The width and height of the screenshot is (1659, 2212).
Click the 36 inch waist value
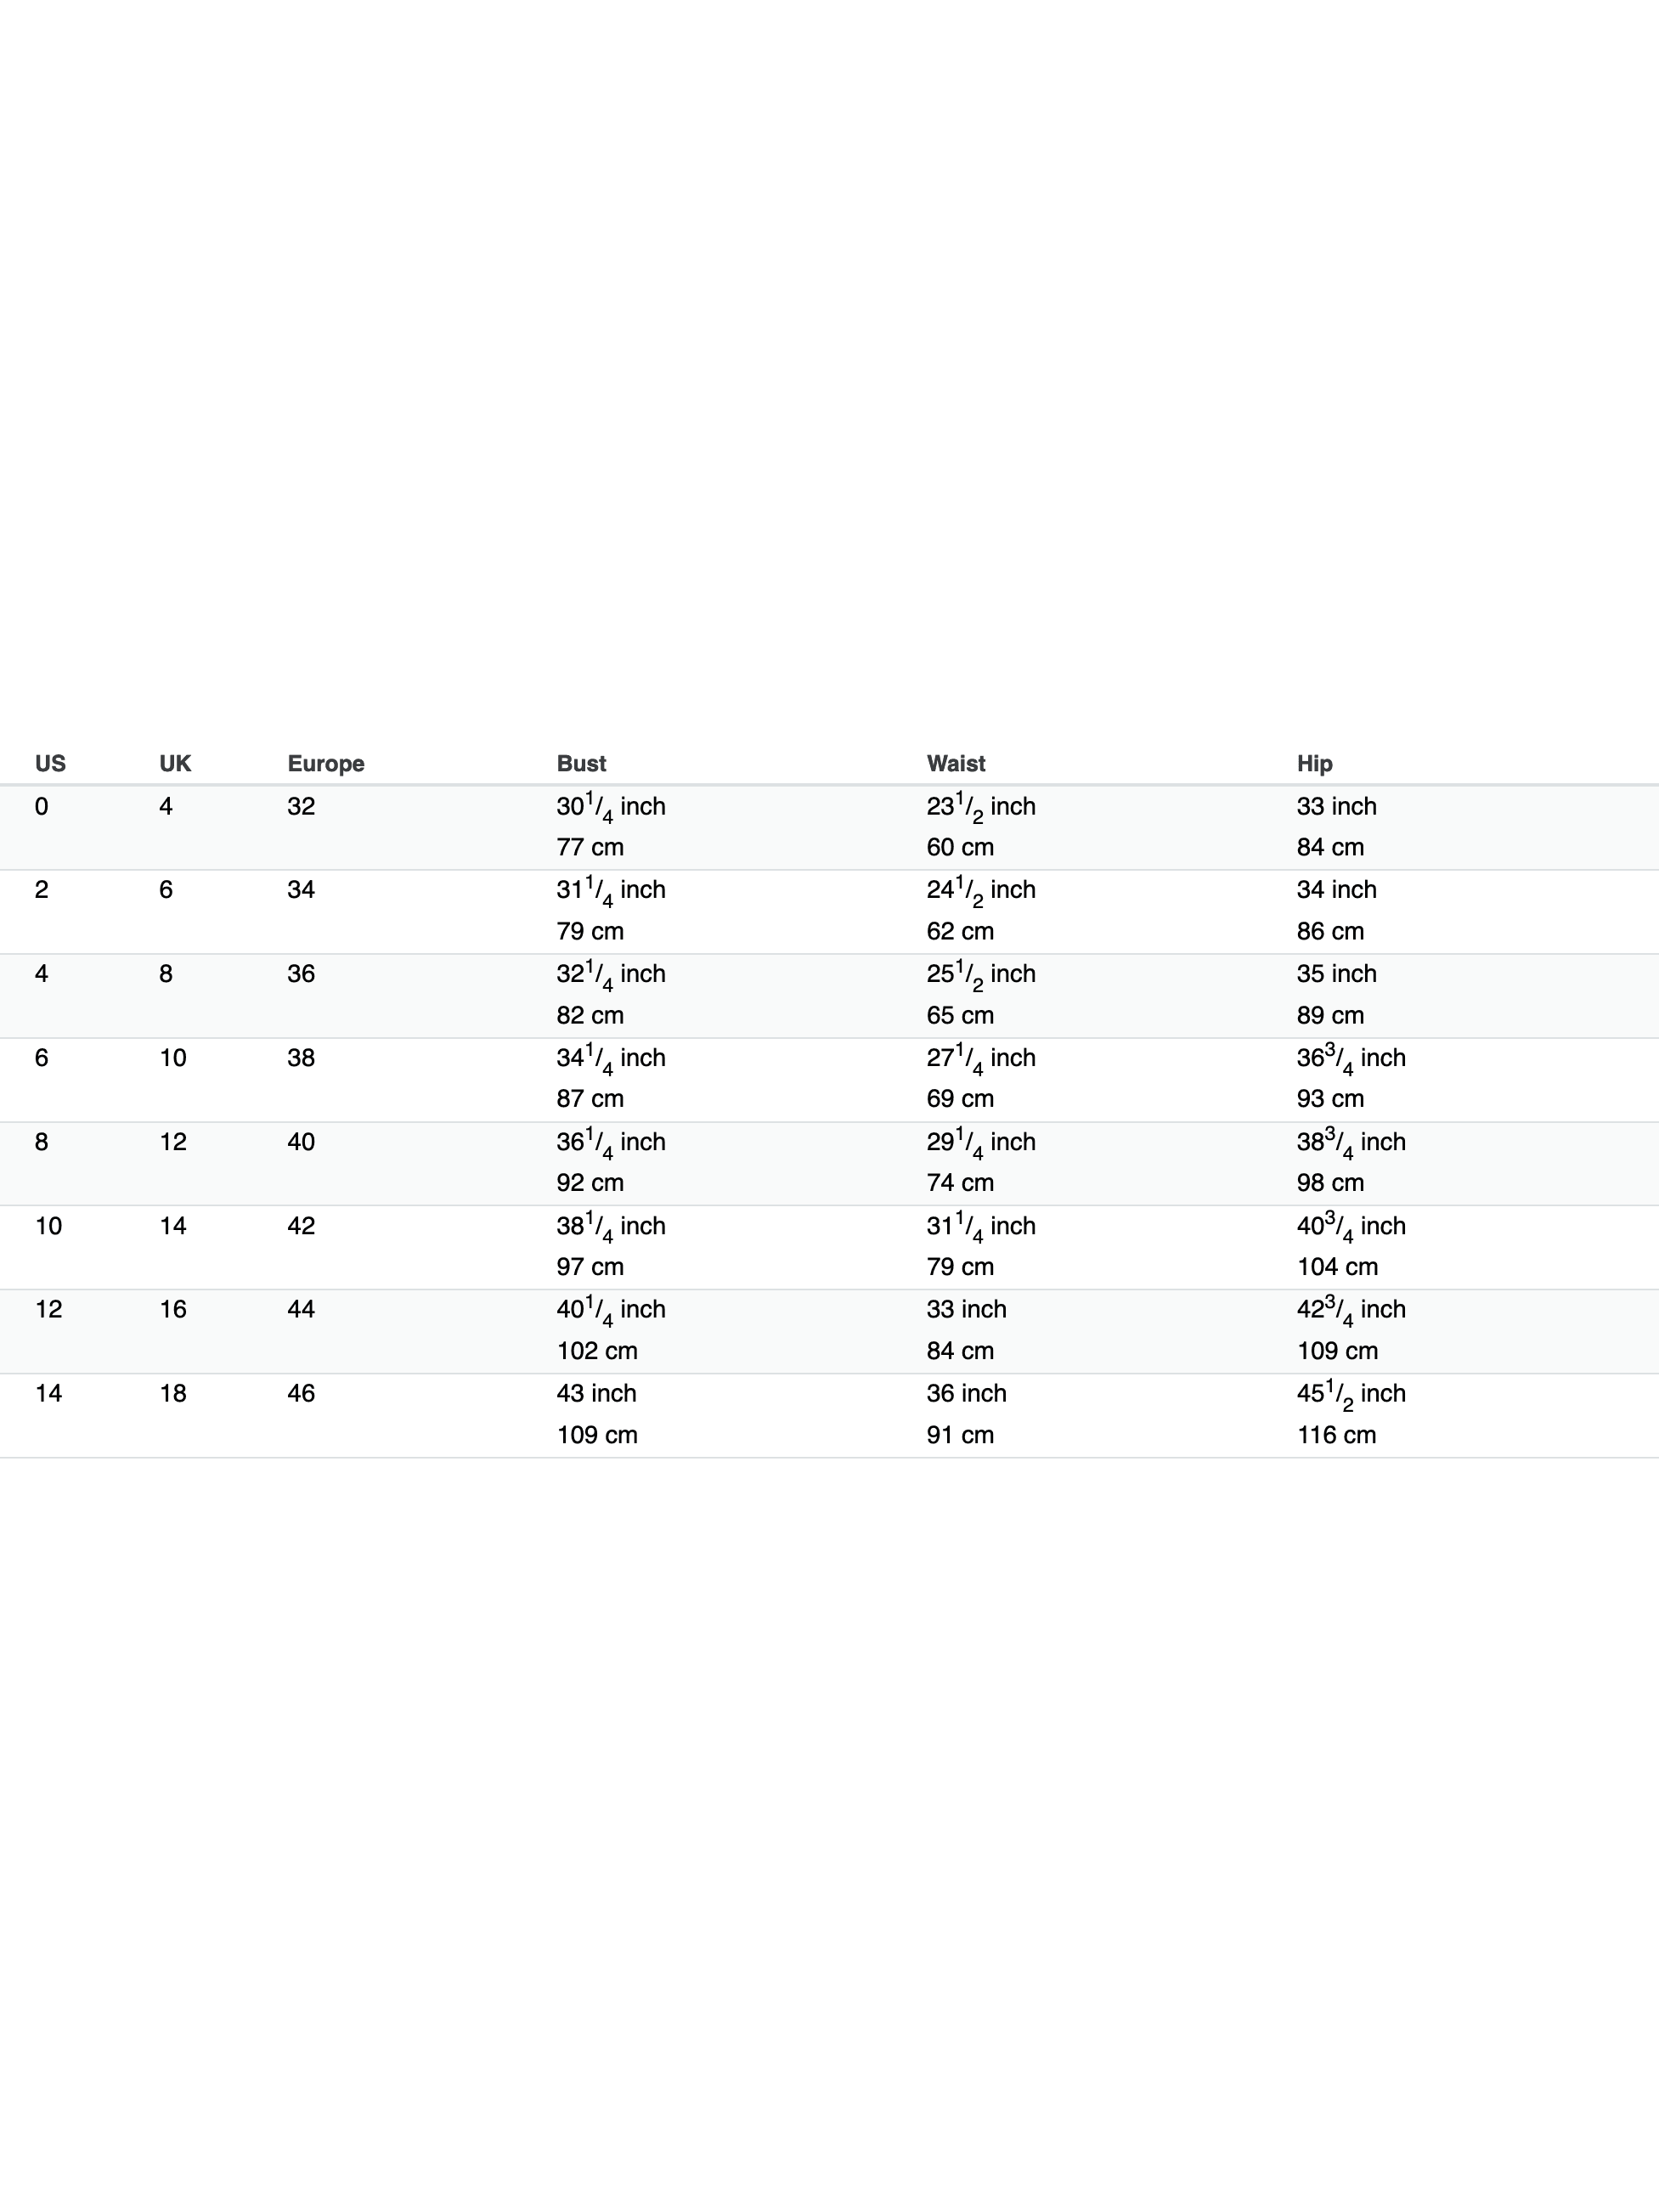tap(966, 1393)
